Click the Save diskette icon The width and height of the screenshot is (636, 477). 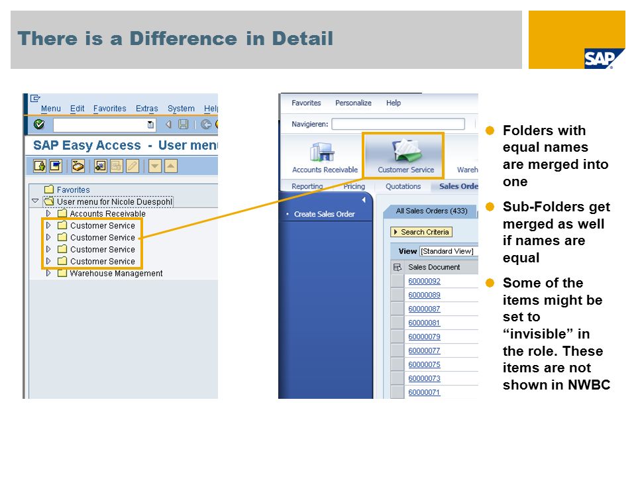184,125
